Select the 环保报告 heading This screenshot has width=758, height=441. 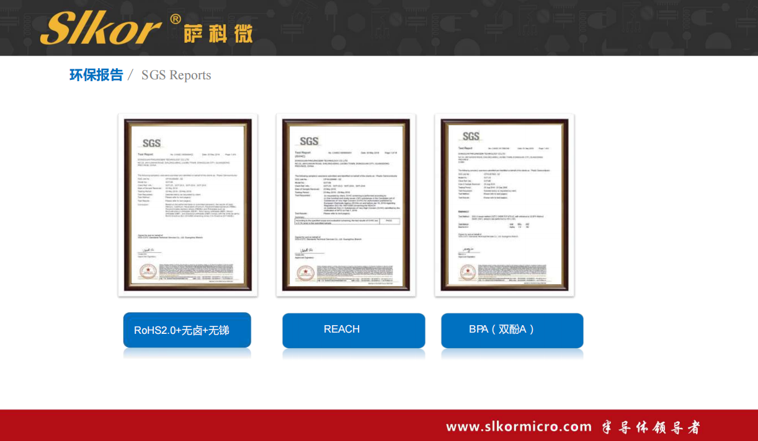tap(96, 75)
